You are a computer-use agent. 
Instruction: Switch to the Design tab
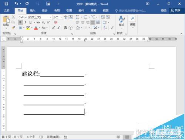point(45,11)
